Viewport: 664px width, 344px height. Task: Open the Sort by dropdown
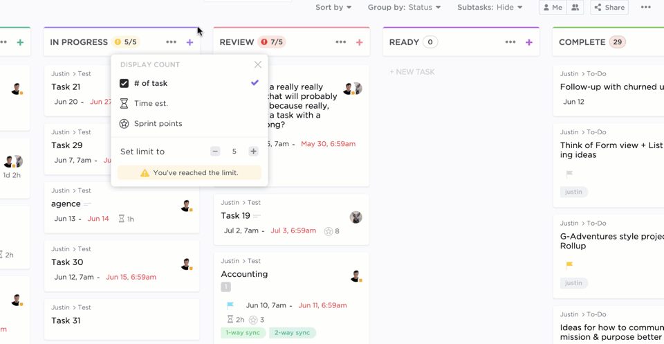333,7
